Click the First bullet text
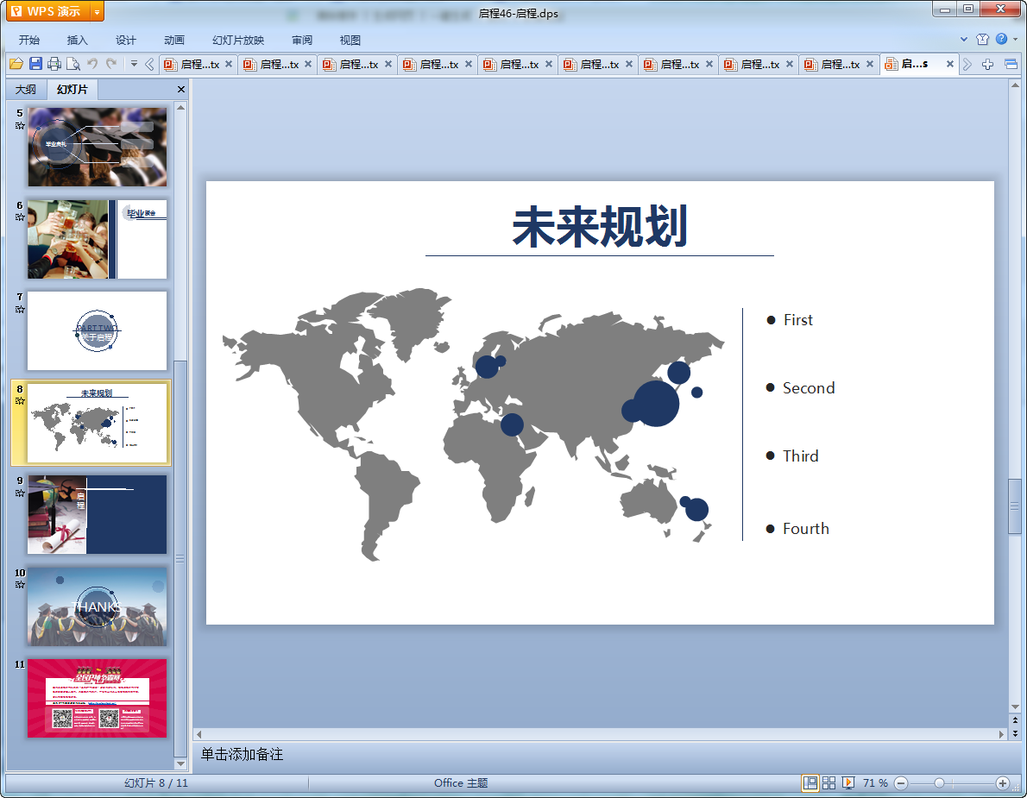The width and height of the screenshot is (1027, 798). [797, 320]
